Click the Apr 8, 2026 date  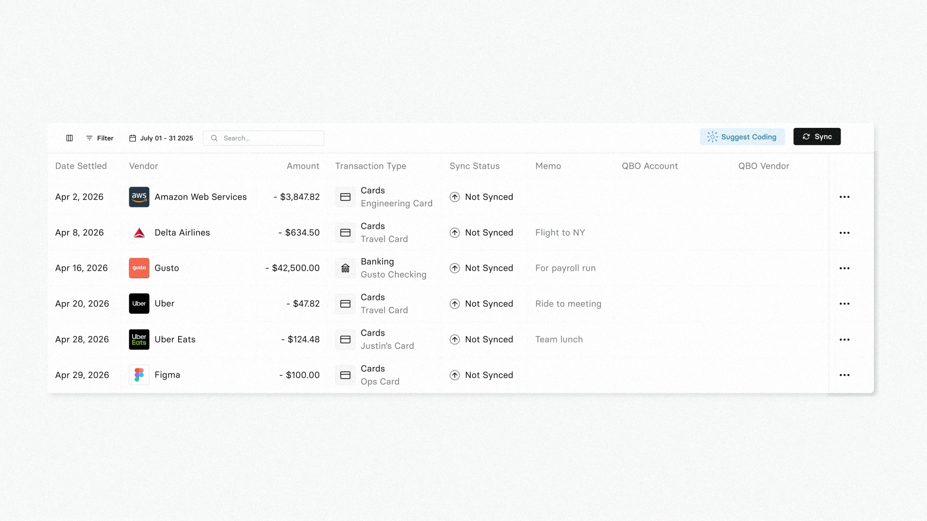point(80,233)
